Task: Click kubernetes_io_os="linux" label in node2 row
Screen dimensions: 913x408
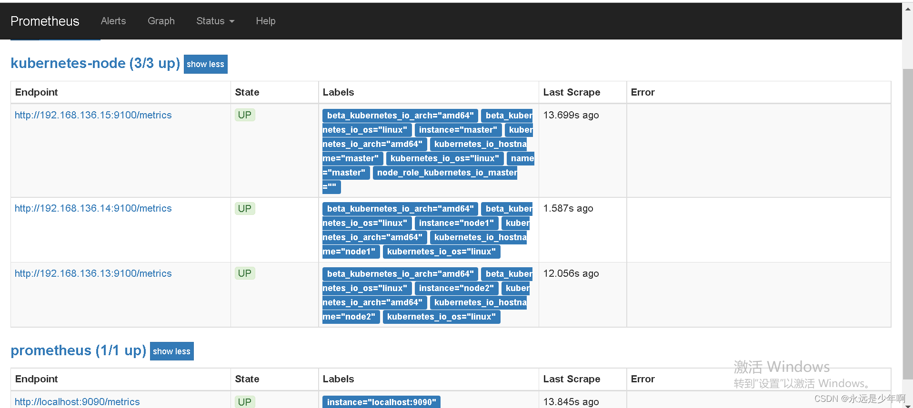Action: pos(441,317)
